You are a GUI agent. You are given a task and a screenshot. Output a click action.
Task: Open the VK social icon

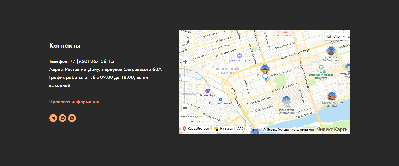coord(63,118)
